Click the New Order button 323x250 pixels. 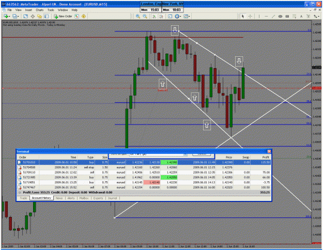click(x=63, y=16)
